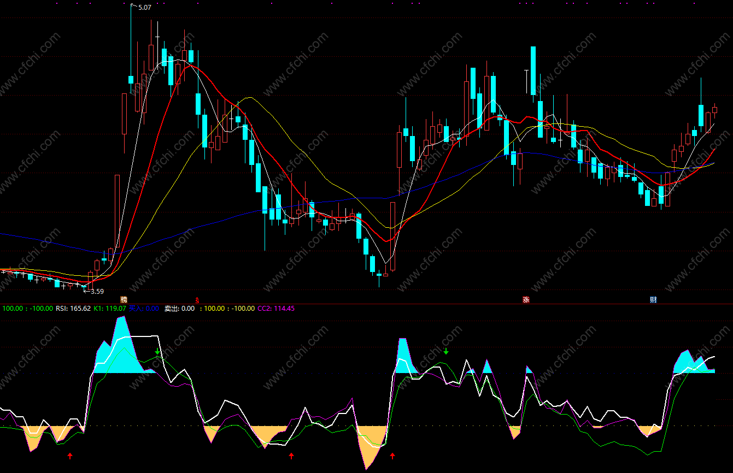Click the 榜 info marker on the time axis
Image resolution: width=733 pixels, height=473 pixels.
(x=124, y=300)
